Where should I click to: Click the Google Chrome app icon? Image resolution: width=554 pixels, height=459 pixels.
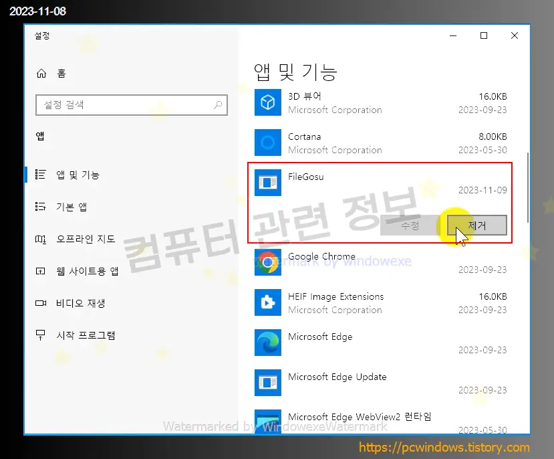click(268, 262)
